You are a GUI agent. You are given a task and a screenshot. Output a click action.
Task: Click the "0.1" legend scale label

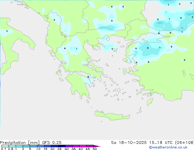3,149
